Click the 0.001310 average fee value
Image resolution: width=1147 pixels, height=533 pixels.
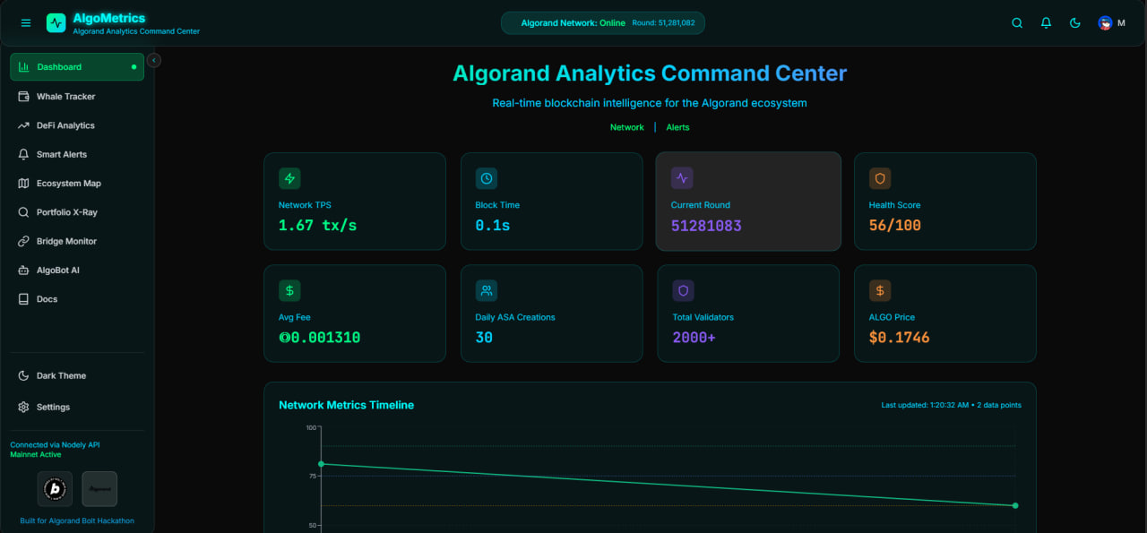[x=320, y=338]
